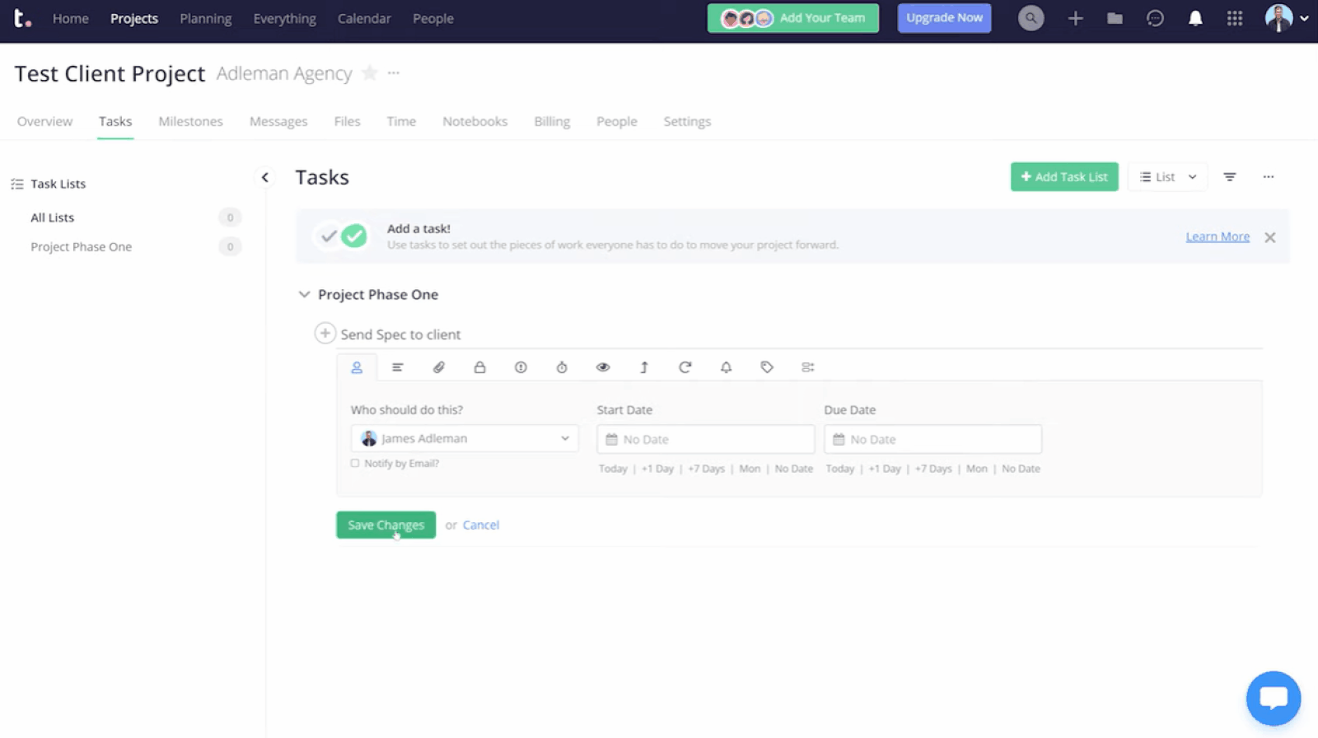Switch to the project Settings tab
The height and width of the screenshot is (738, 1318).
(x=687, y=121)
